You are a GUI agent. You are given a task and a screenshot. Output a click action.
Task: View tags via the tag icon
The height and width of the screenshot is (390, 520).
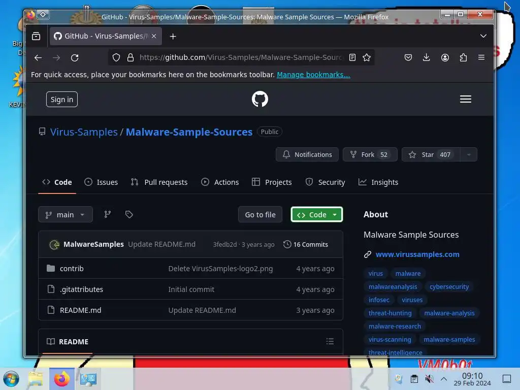[x=129, y=215]
